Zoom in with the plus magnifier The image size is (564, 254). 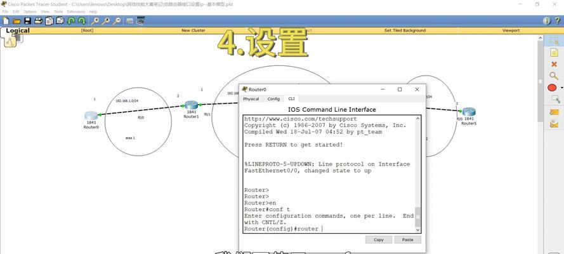click(95, 21)
